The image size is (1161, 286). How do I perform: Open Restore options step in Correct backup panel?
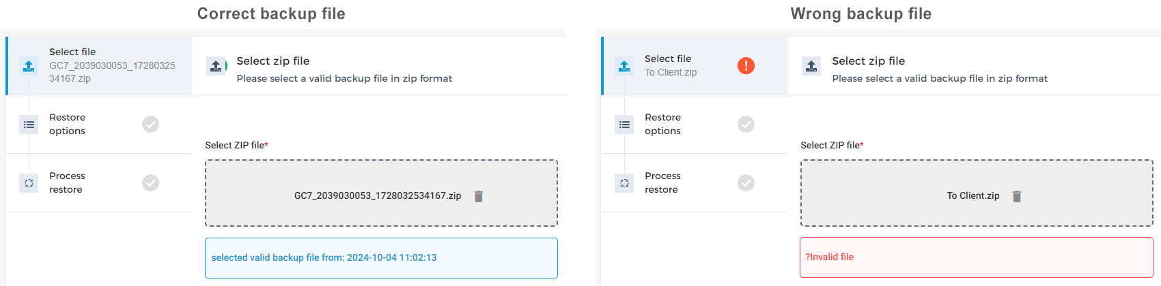pyautogui.click(x=100, y=124)
